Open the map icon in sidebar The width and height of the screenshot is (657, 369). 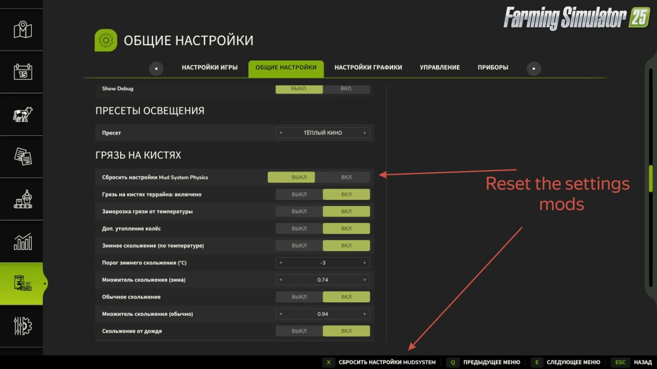22,30
